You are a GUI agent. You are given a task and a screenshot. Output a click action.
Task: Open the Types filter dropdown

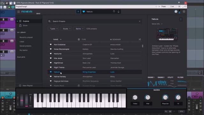(54, 29)
